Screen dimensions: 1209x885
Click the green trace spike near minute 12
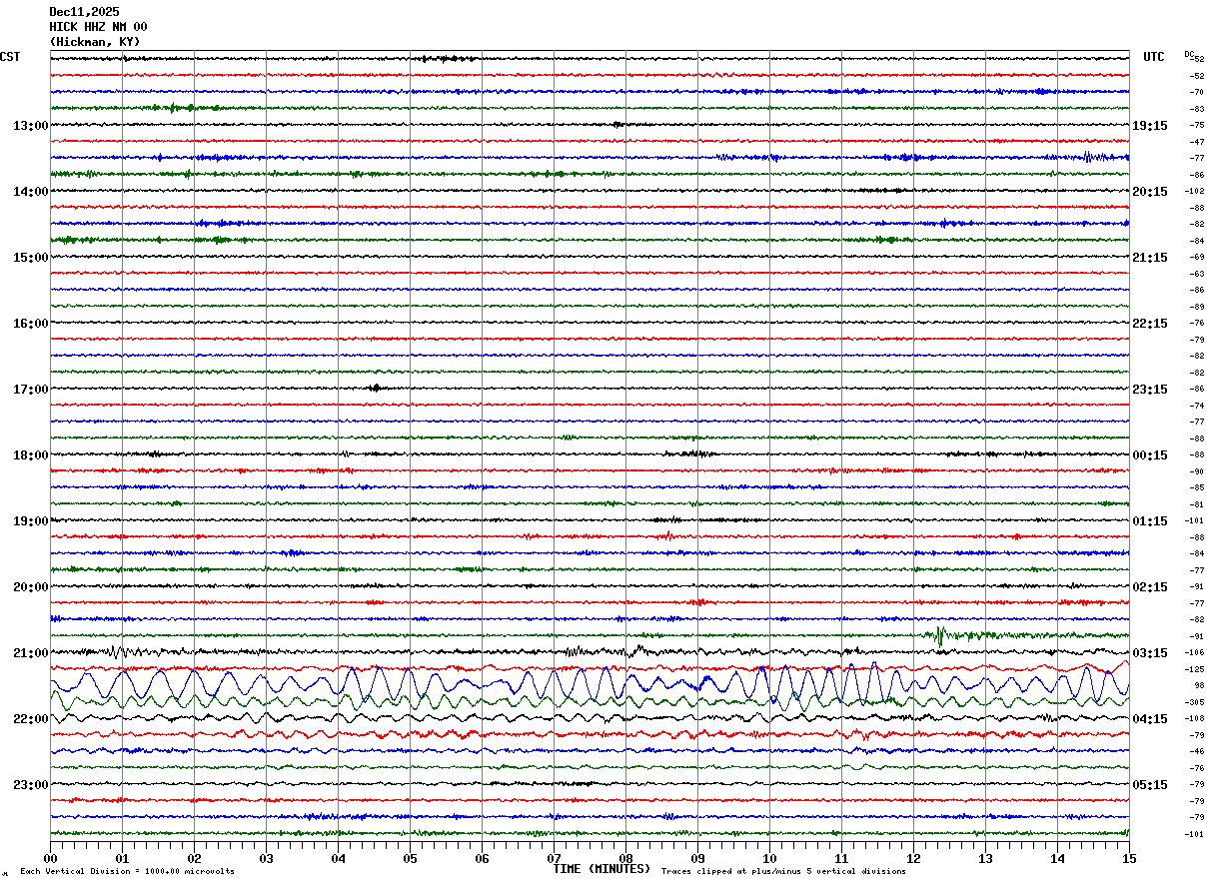pos(940,635)
